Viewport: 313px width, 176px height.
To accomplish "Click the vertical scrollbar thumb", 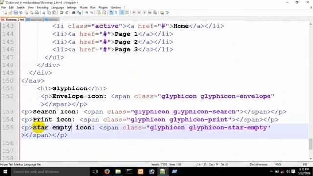I will pyautogui.click(x=311, y=144).
